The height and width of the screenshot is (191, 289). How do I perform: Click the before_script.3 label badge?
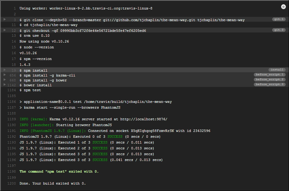tap(269, 84)
